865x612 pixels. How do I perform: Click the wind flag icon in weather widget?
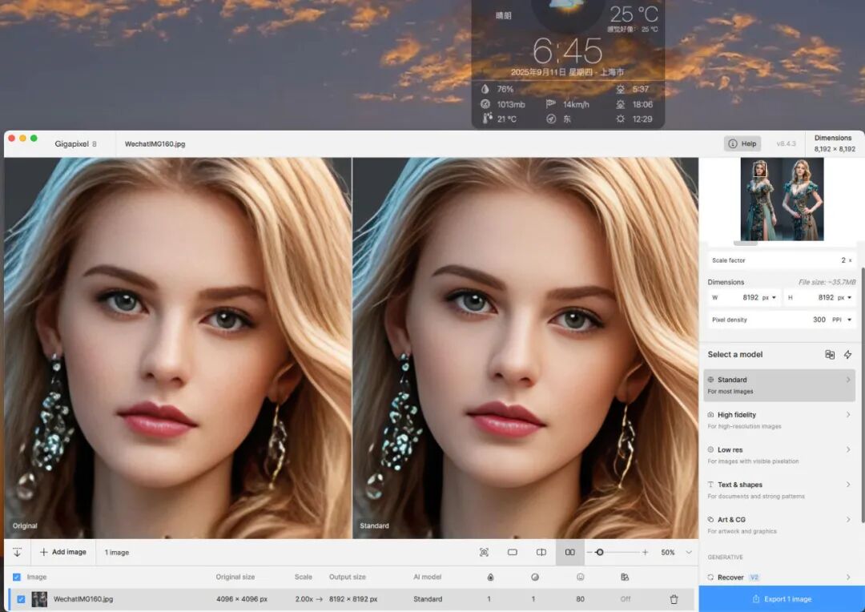tap(550, 104)
